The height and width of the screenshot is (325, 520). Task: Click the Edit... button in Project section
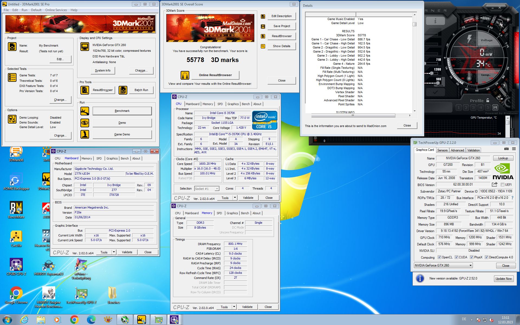tap(60, 59)
